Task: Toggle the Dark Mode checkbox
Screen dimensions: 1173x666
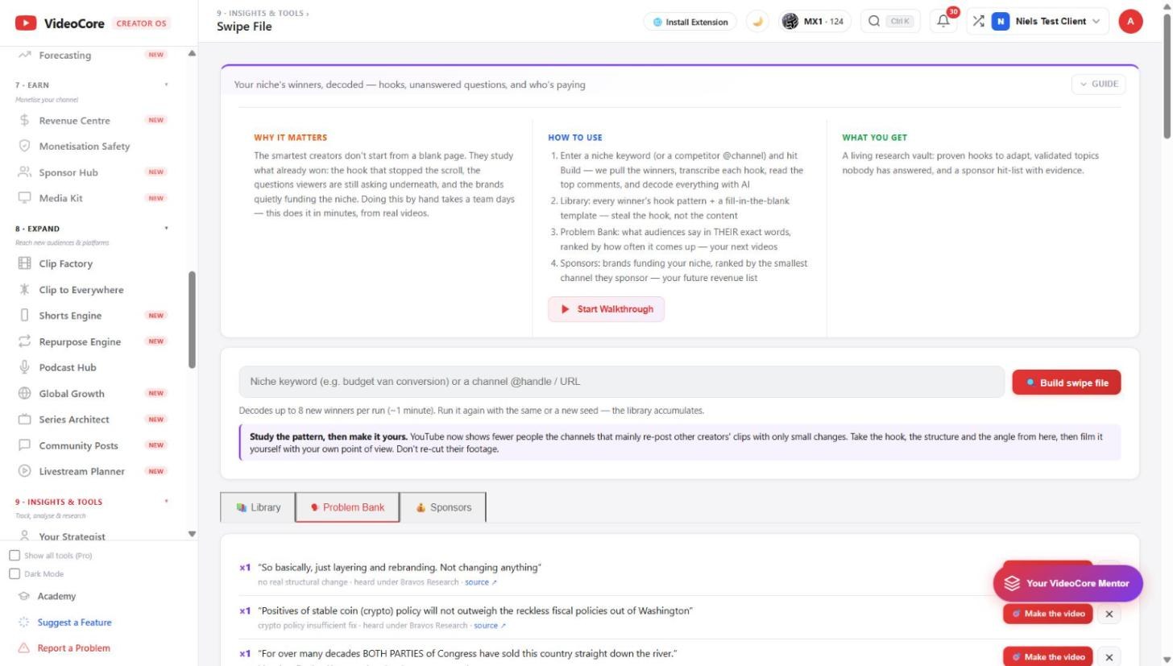Action: pos(15,573)
